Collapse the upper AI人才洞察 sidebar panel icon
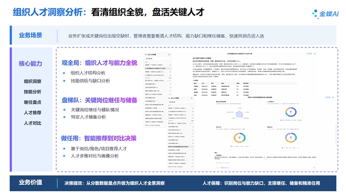This screenshot has height=194, width=346. pyautogui.click(x=169, y=54)
